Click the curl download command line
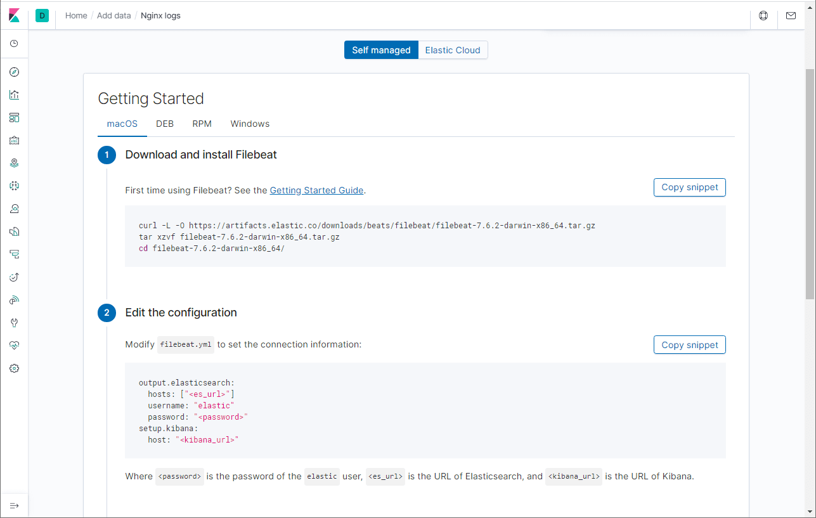This screenshot has height=518, width=816. pos(366,225)
